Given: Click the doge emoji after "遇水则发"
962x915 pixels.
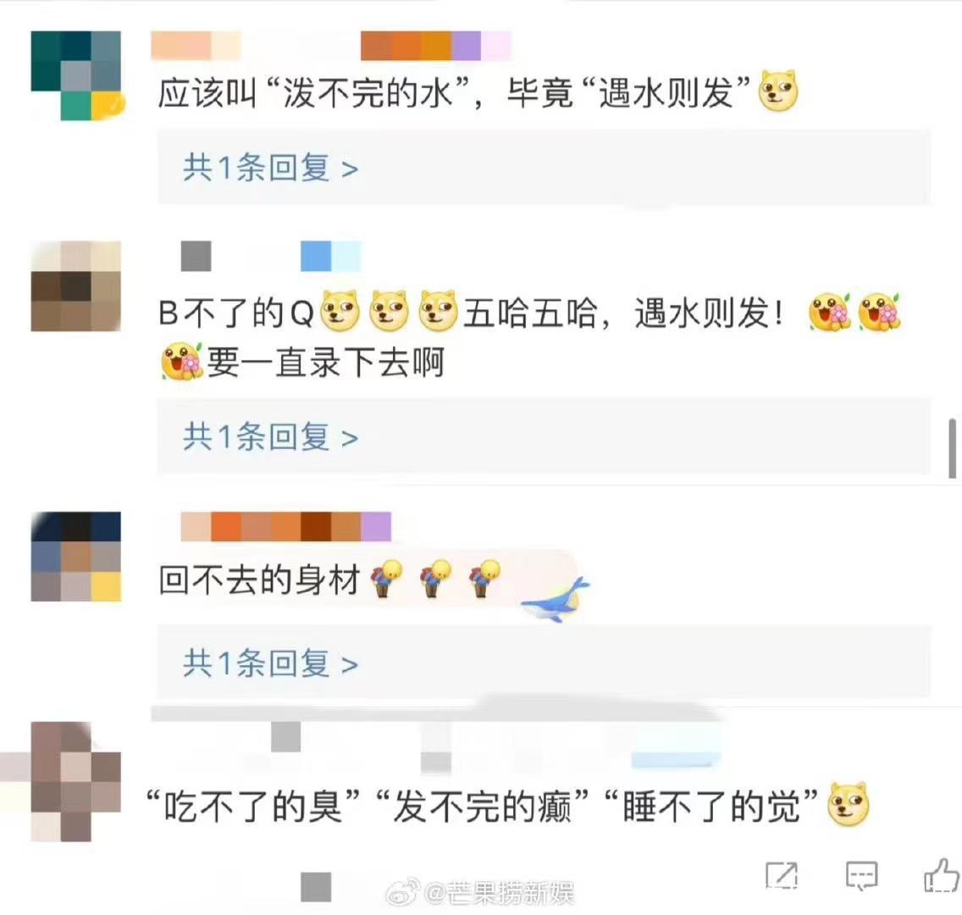Looking at the screenshot, I should [x=778, y=91].
